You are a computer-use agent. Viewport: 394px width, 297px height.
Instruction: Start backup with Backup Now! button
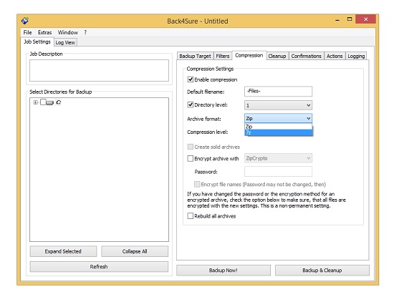[224, 271]
